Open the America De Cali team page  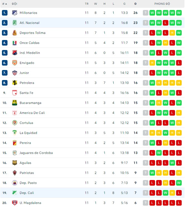click(32, 113)
